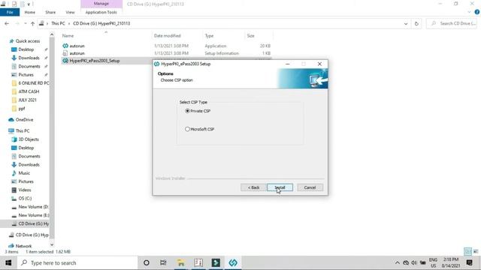Open the taskbar clock and date
481x270 pixels.
[451, 262]
